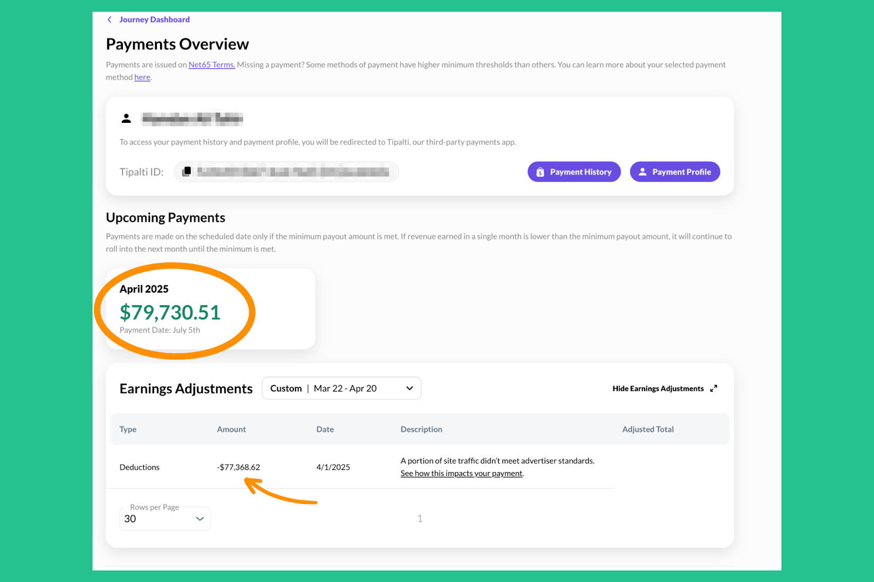This screenshot has height=582, width=874.
Task: Click the person icon in Payment Profile
Action: [x=643, y=172]
